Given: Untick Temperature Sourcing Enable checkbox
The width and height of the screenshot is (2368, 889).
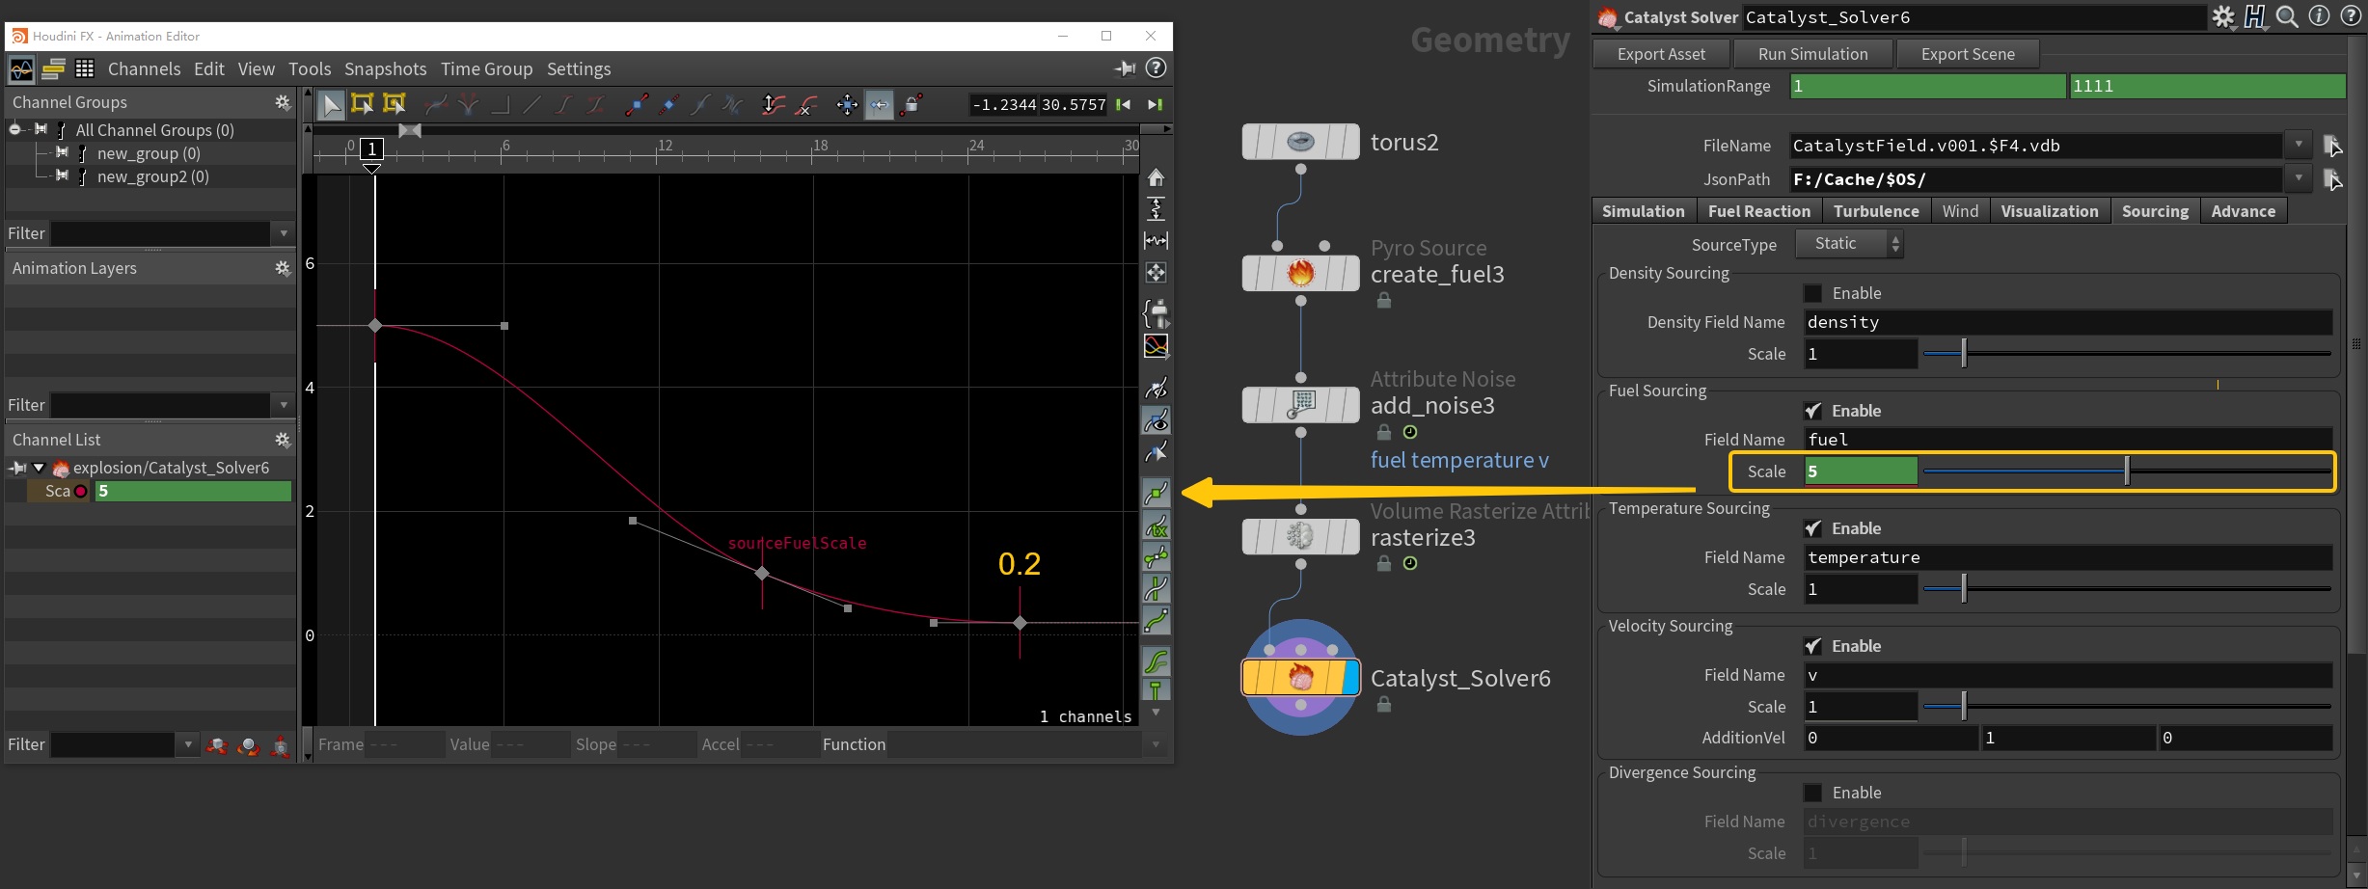Looking at the screenshot, I should (x=1813, y=528).
